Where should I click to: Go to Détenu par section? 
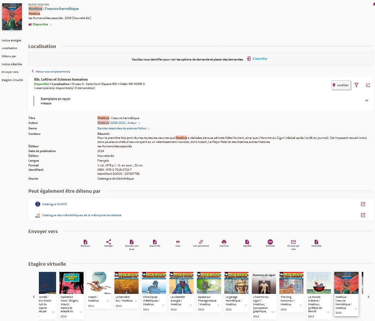[x=9, y=56]
